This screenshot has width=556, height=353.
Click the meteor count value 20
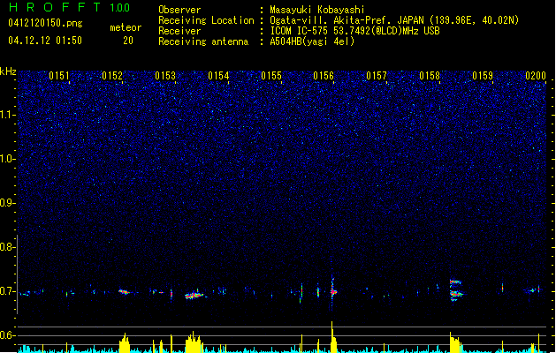point(128,41)
